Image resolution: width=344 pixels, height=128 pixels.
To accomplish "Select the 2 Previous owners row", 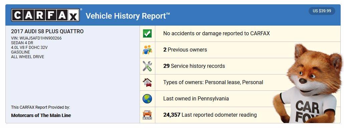I will pos(240,50).
